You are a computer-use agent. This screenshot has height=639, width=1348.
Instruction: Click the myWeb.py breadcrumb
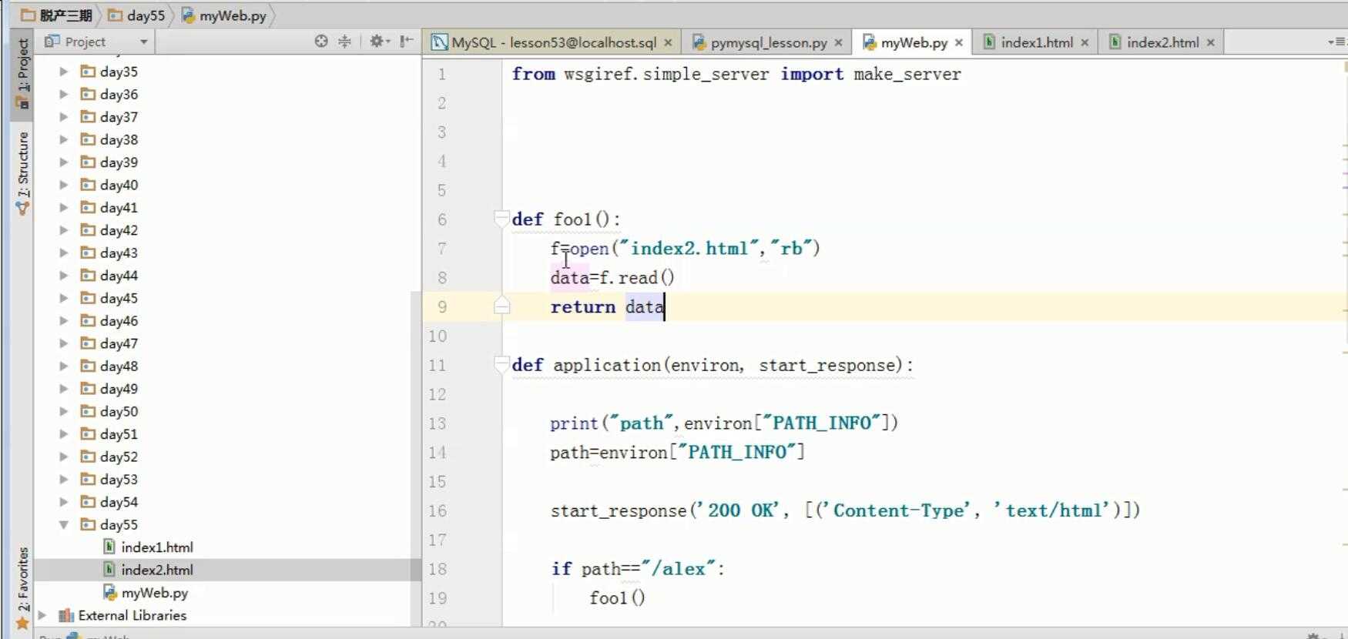[x=224, y=15]
